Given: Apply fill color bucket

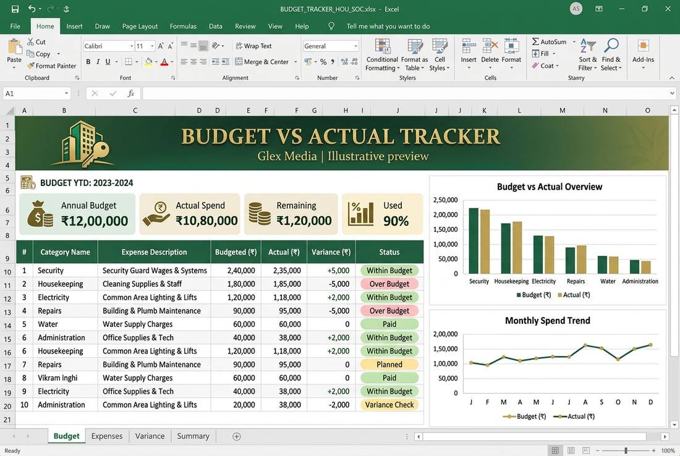Looking at the screenshot, I should [148, 62].
